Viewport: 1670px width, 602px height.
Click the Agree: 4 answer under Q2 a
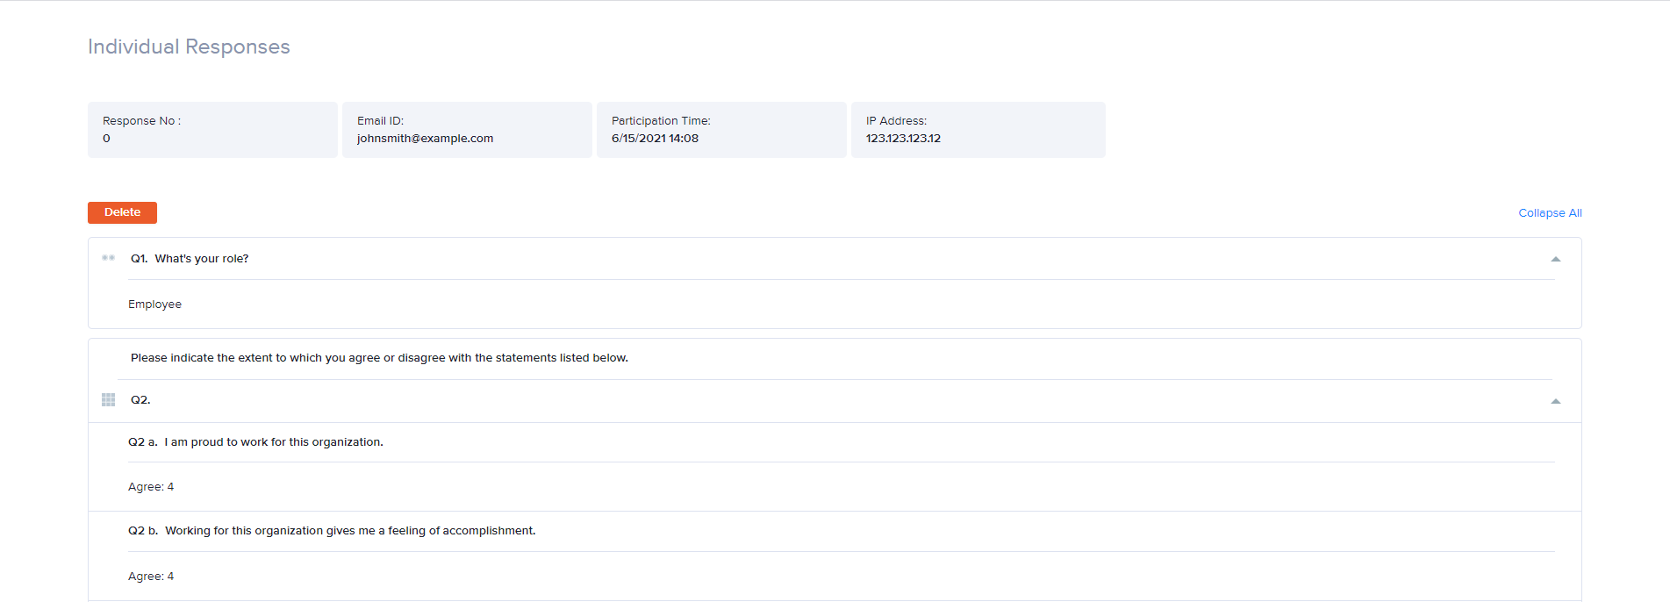click(151, 487)
